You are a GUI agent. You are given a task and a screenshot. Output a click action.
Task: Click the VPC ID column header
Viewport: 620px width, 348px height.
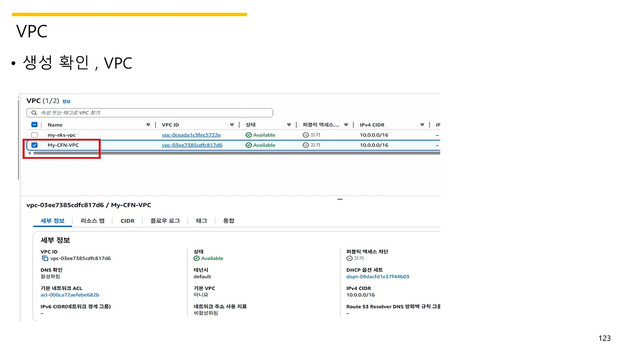[170, 125]
